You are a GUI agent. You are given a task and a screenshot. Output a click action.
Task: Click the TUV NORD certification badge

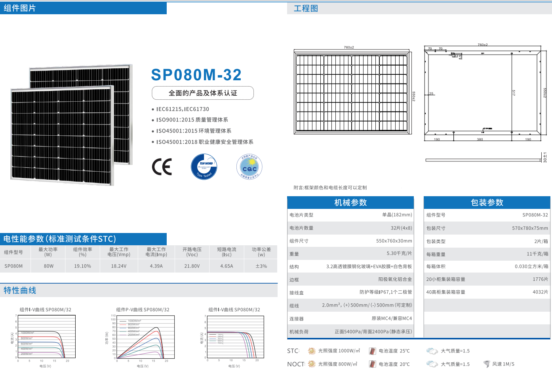tap(204, 167)
